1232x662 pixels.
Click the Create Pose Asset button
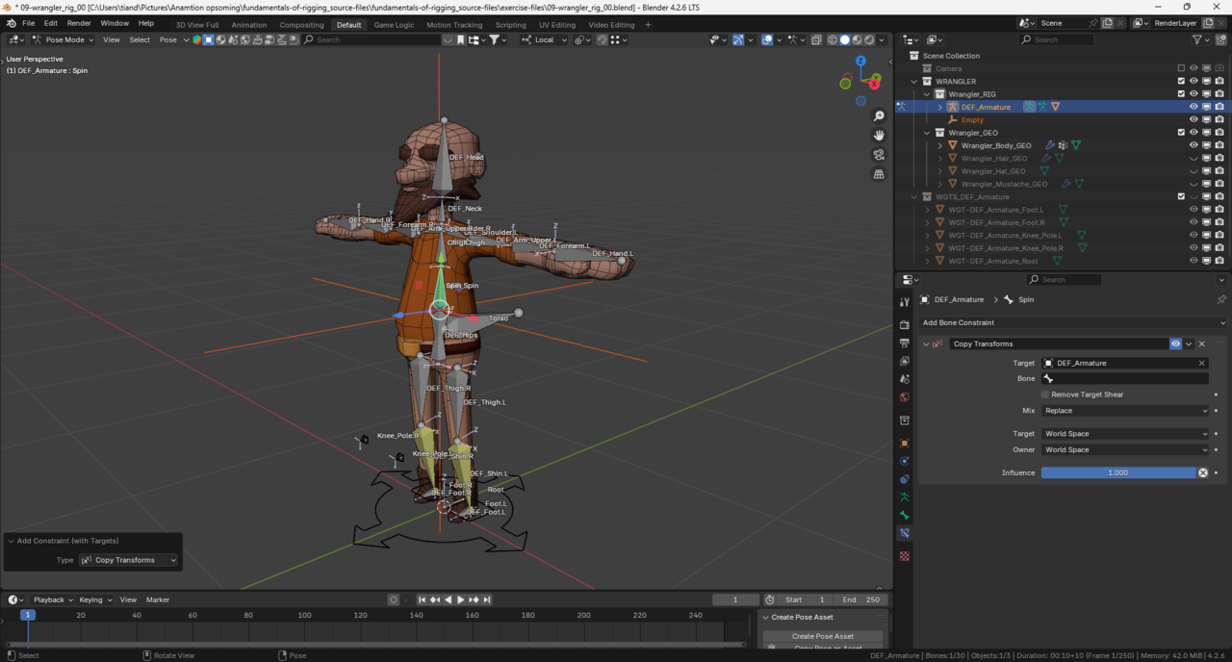pos(822,636)
